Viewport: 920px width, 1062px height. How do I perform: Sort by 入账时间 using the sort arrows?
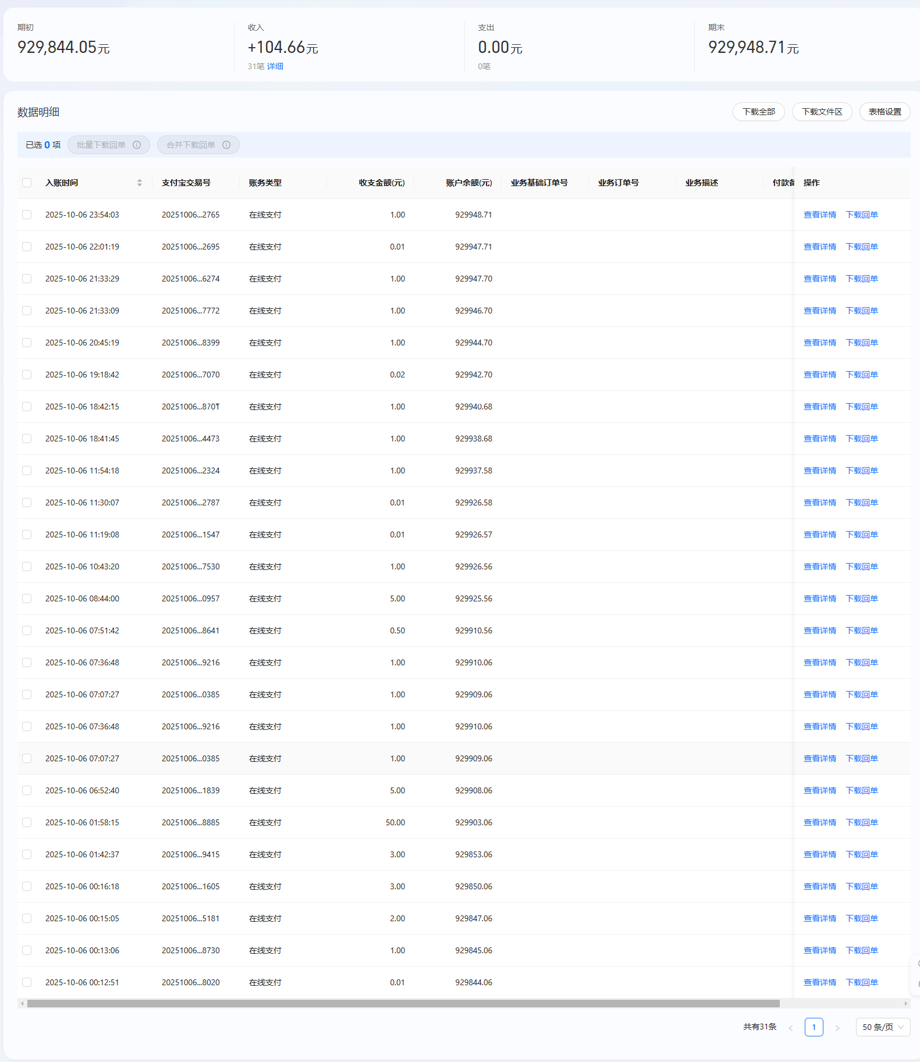pos(140,183)
